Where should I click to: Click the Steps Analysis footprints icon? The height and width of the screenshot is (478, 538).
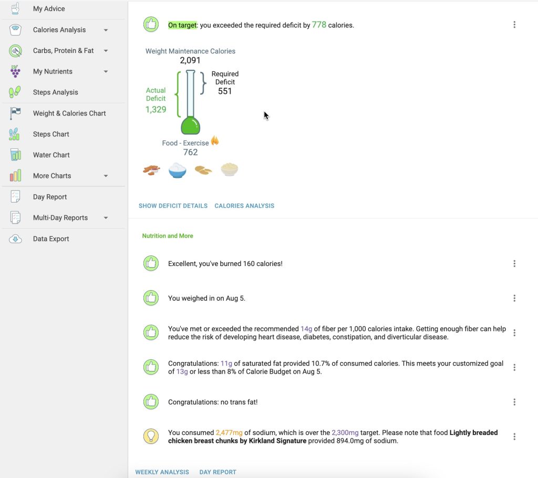(x=15, y=92)
